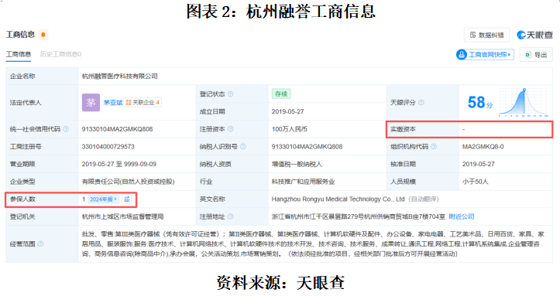This screenshot has height=296, width=560.
Task: Click 增值税一般纳税人 taxpayer qualification
Action: [297, 164]
